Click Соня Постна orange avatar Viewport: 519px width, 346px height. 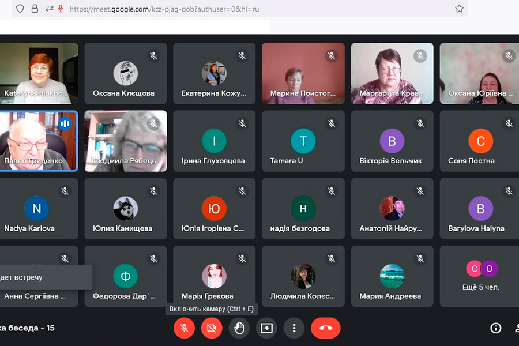click(480, 141)
